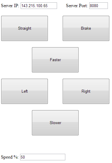Viewport: 112px width, 163px height.
Task: Click the "Speed %:" label text
Action: tap(10, 157)
